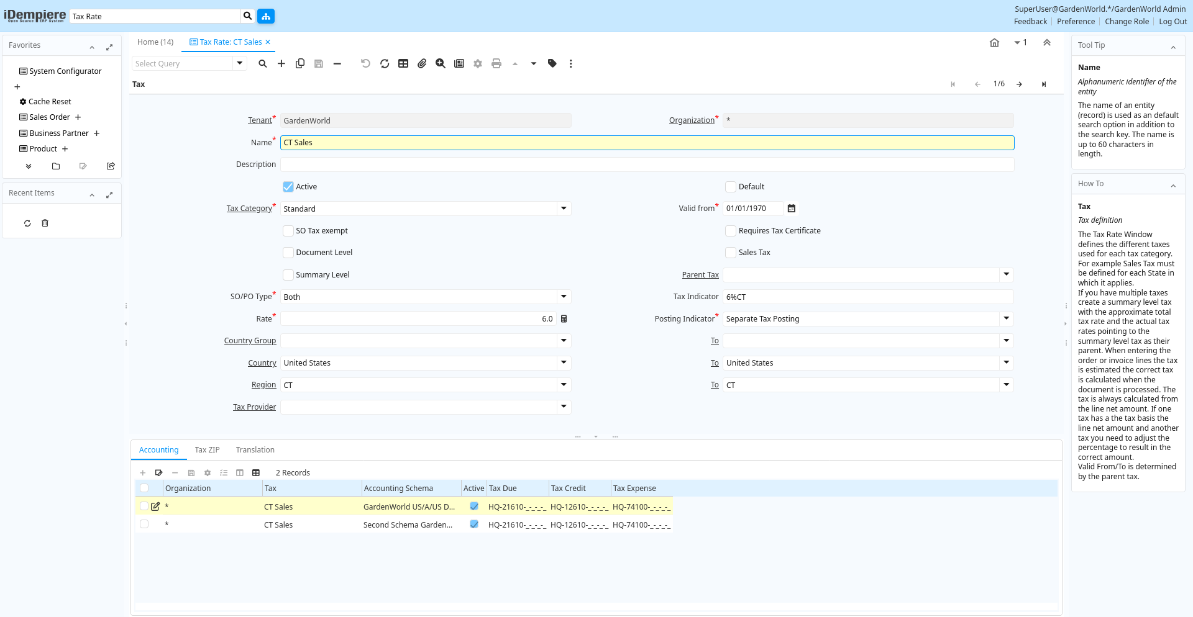Open Sales Order from Favorites

point(50,117)
